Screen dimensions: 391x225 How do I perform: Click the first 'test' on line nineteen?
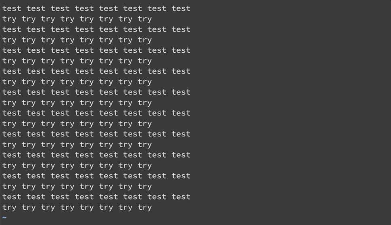[12, 197]
